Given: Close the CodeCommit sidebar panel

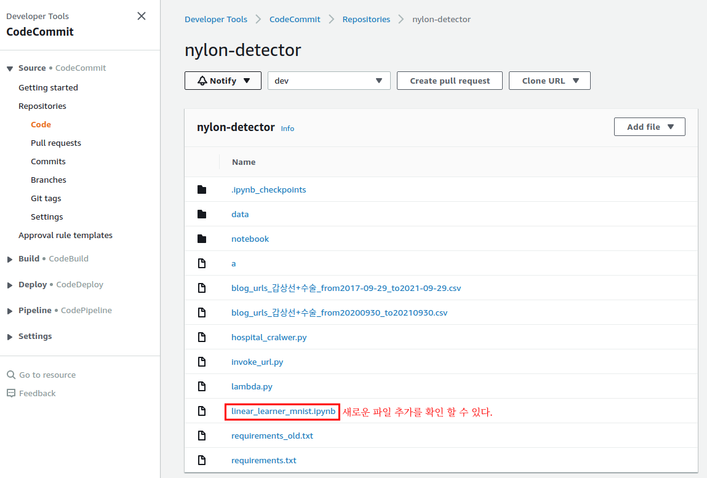Looking at the screenshot, I should click(x=142, y=16).
